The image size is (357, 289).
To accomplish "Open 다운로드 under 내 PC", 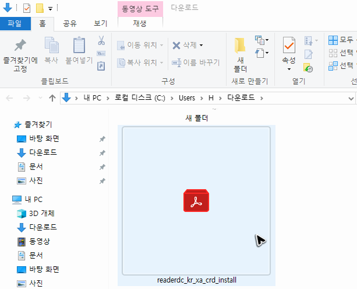I will click(37, 228).
